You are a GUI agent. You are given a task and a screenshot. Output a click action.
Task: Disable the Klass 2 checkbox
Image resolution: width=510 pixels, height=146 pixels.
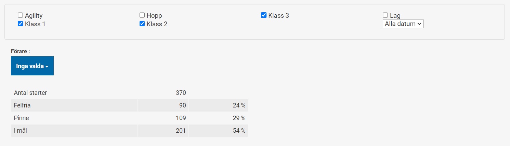142,24
